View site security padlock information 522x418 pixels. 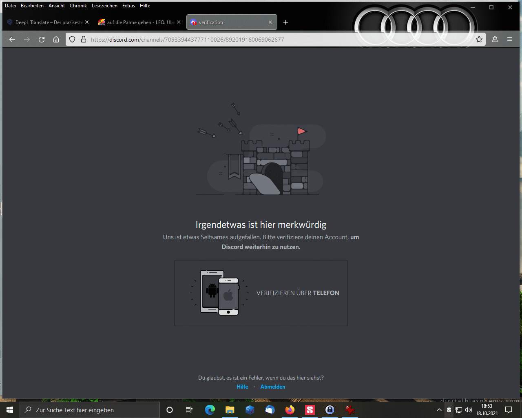click(84, 40)
